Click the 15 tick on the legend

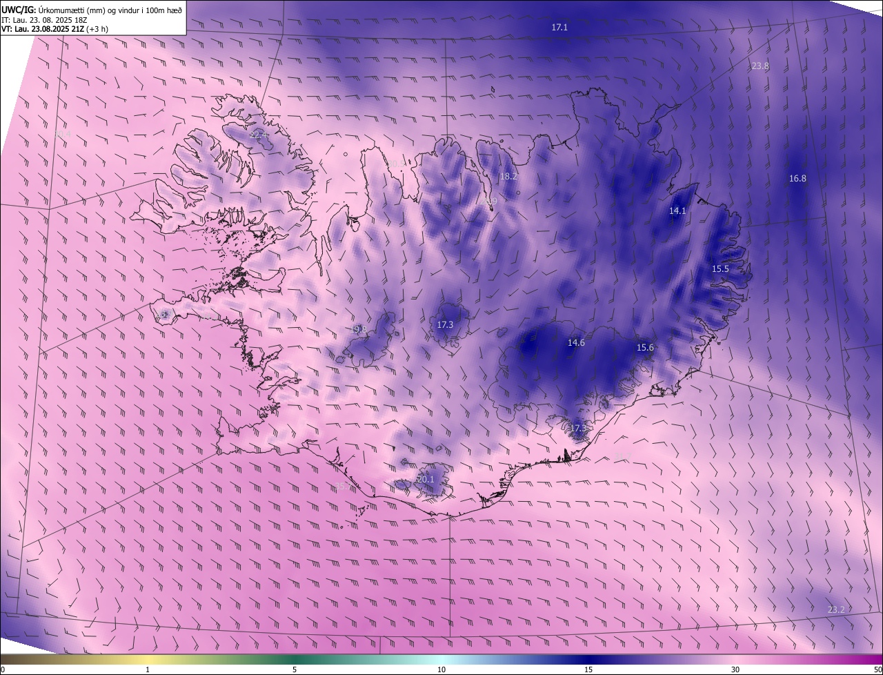coord(588,669)
